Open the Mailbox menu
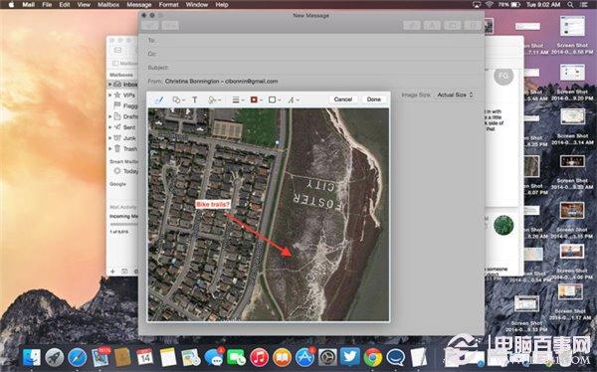The image size is (597, 372). [108, 5]
